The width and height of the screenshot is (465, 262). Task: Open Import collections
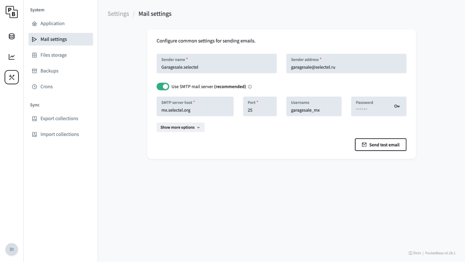61,134
